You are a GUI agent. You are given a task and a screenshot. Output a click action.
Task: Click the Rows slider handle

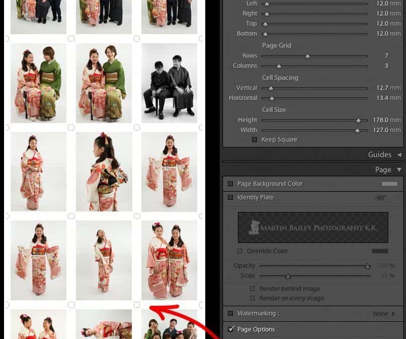coord(307,56)
